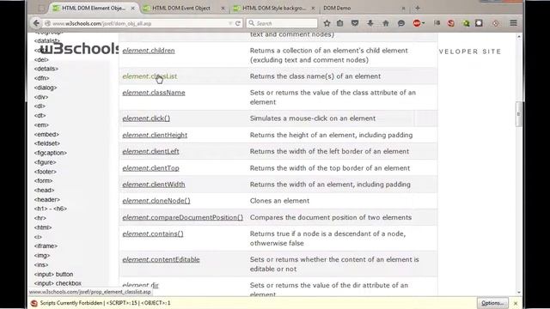Go back with the browser back arrow

36,23
